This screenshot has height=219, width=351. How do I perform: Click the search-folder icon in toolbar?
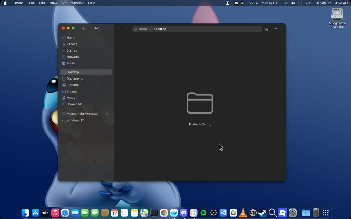pos(266,29)
